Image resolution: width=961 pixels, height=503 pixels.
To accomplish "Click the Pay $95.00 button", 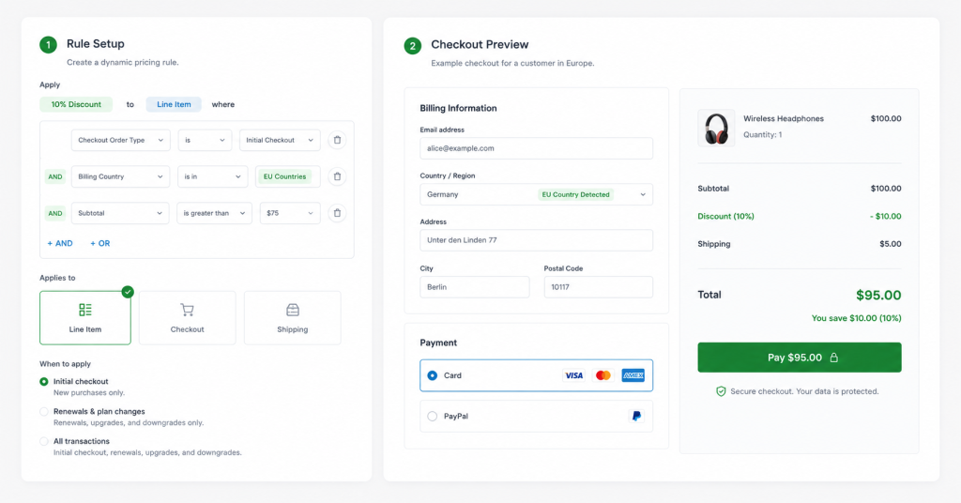I will tap(800, 358).
